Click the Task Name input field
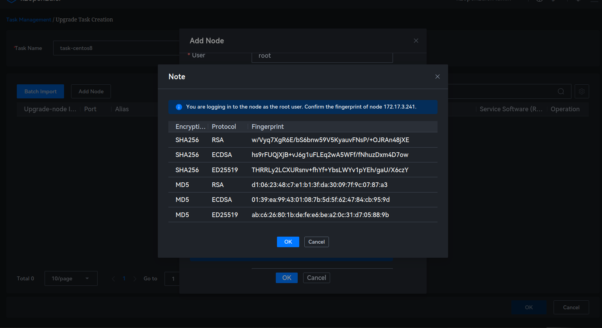602x328 pixels. tap(116, 48)
